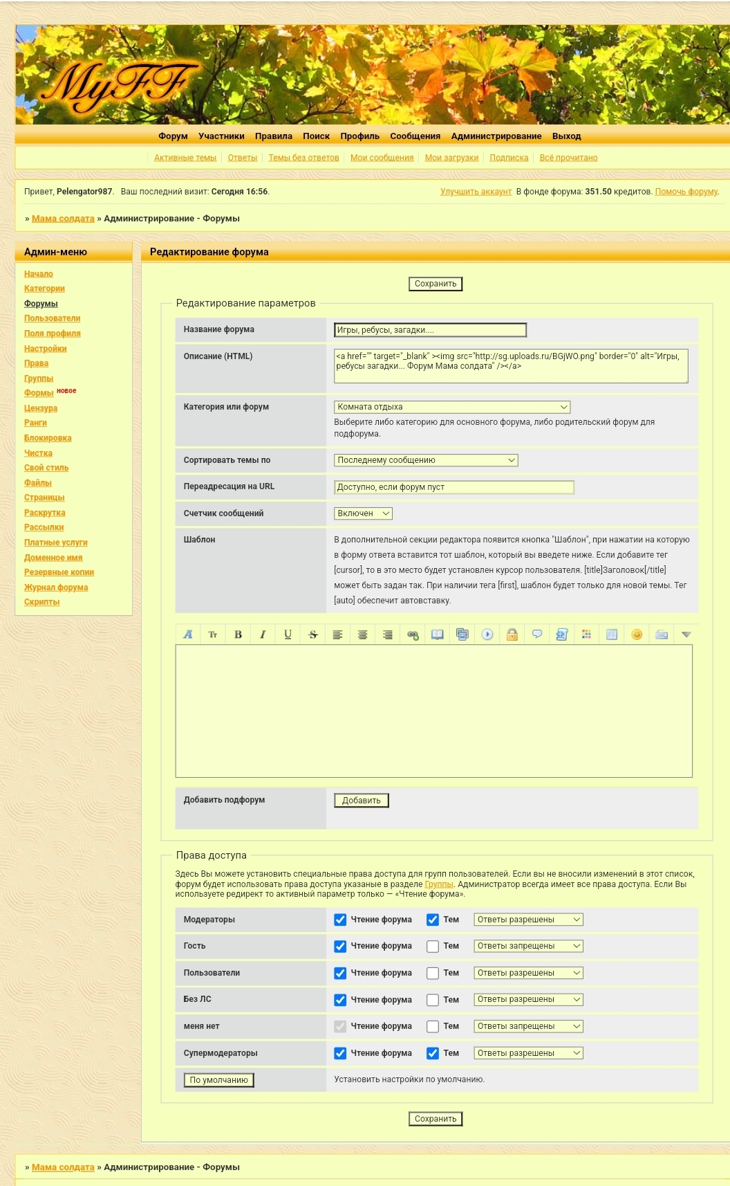Toggle Чтение форума for Супермодераторы

[340, 1053]
